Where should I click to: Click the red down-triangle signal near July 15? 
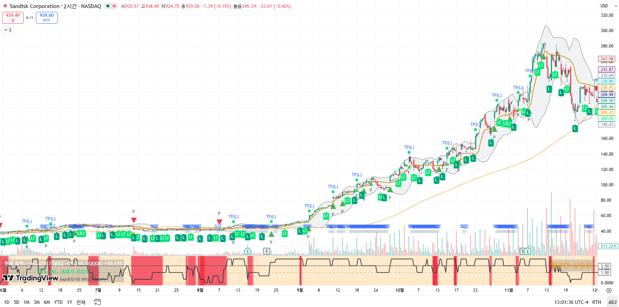point(134,220)
